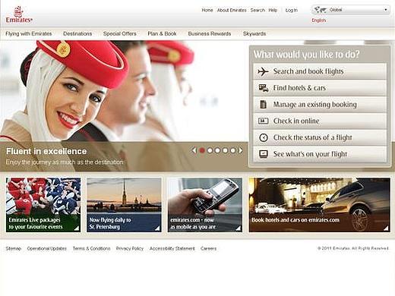Select the first carousel dot
The height and width of the screenshot is (296, 395).
(202, 150)
